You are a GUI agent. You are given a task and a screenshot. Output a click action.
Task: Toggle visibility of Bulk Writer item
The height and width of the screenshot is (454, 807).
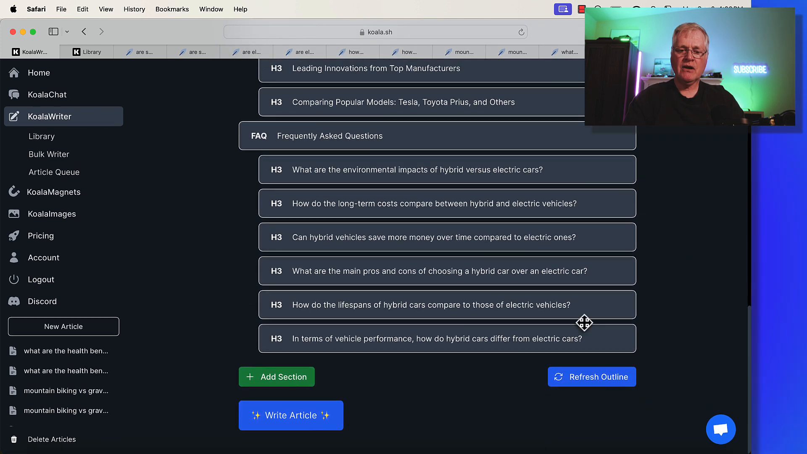coord(49,154)
